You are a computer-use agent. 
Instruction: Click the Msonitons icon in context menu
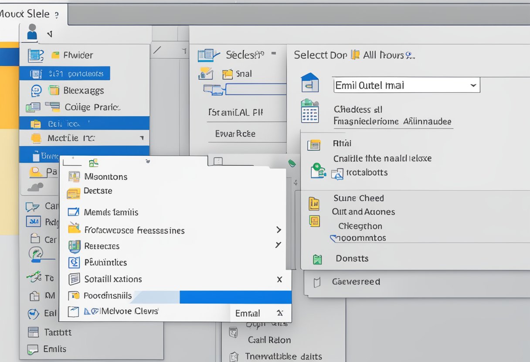(x=75, y=177)
